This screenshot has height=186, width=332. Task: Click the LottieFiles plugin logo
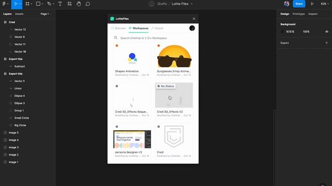112,19
